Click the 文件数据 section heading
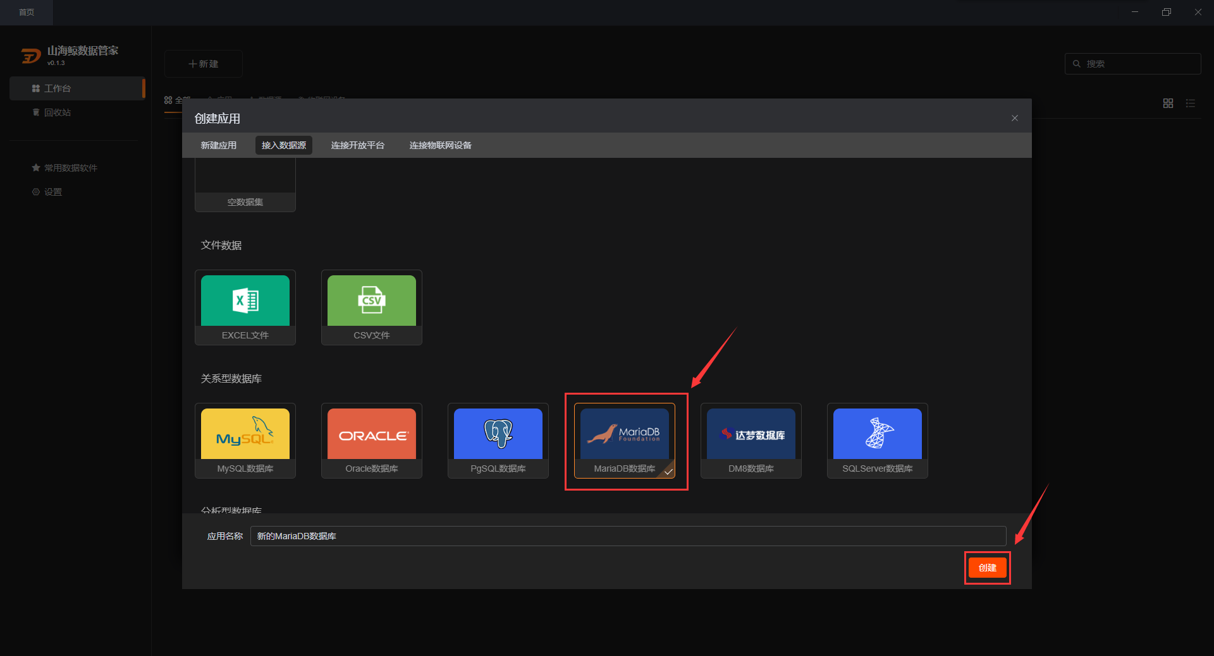 (221, 245)
